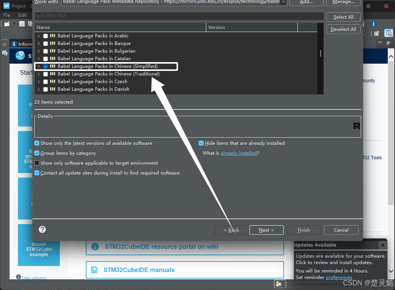
Task: Click the Manage... button
Action: (x=344, y=2)
